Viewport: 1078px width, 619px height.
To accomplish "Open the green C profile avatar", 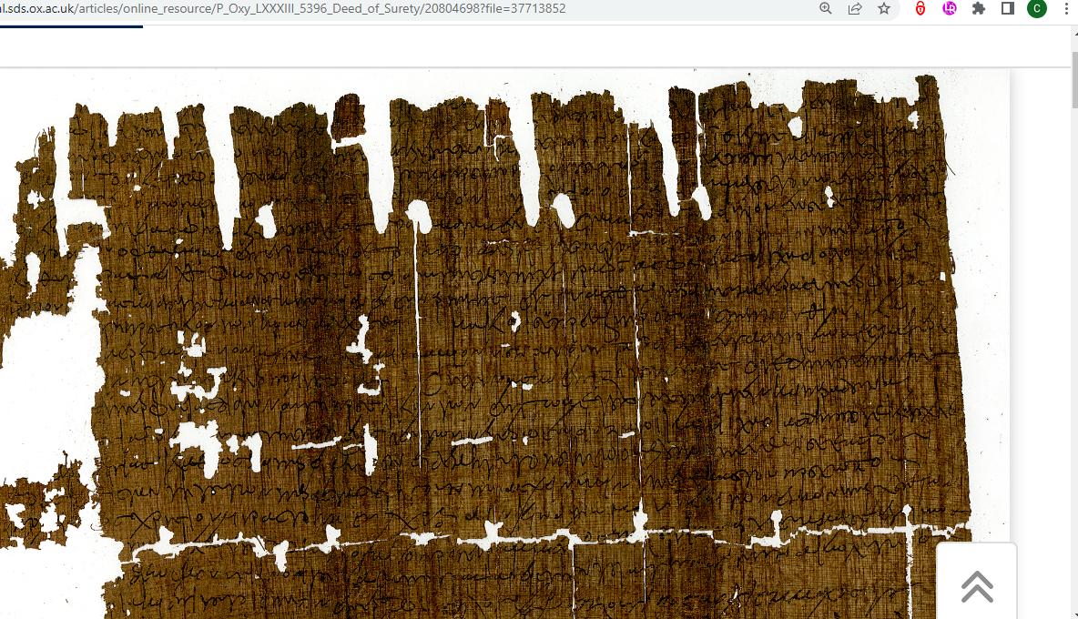I will click(x=1037, y=8).
